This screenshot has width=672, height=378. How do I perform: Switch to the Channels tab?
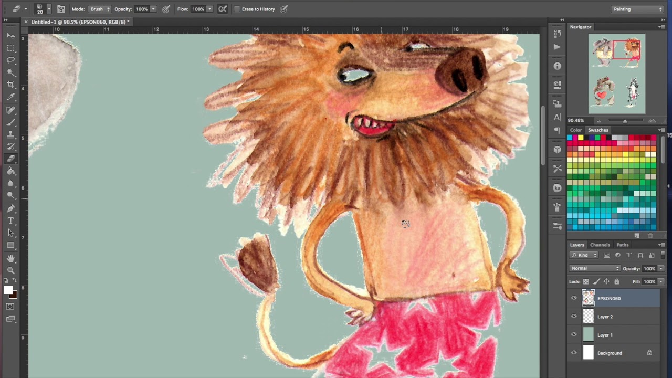(600, 245)
